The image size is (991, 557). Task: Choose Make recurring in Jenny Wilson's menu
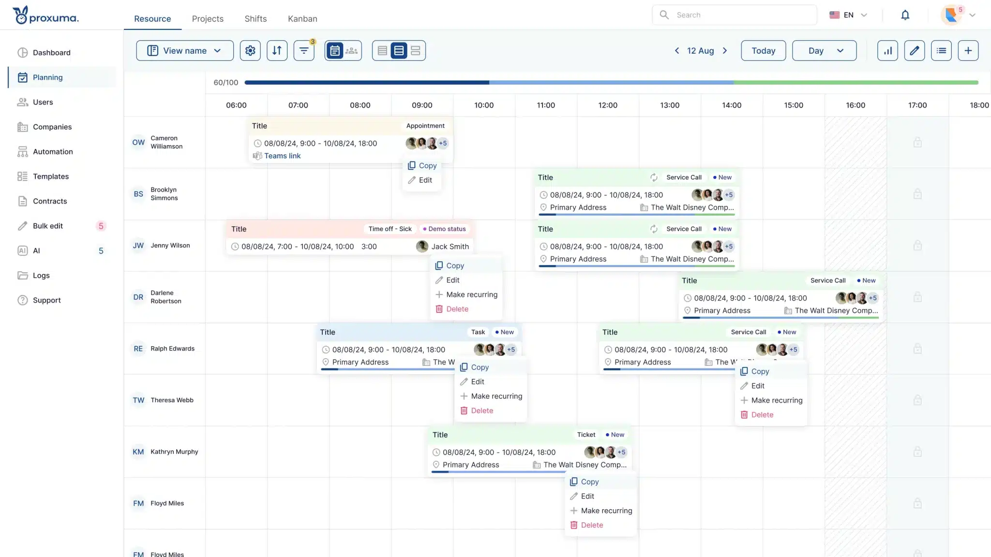[x=471, y=294]
